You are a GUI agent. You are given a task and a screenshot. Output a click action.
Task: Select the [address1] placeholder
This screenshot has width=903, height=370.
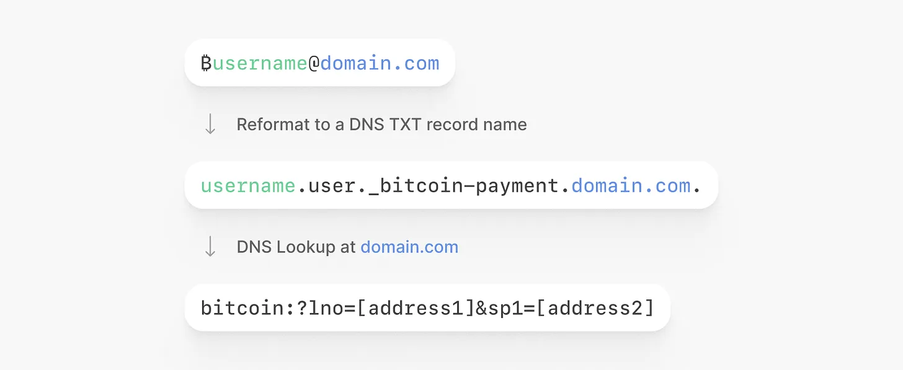[416, 308]
